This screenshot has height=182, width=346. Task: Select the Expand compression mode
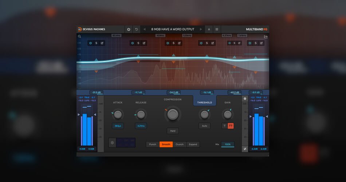193,145
